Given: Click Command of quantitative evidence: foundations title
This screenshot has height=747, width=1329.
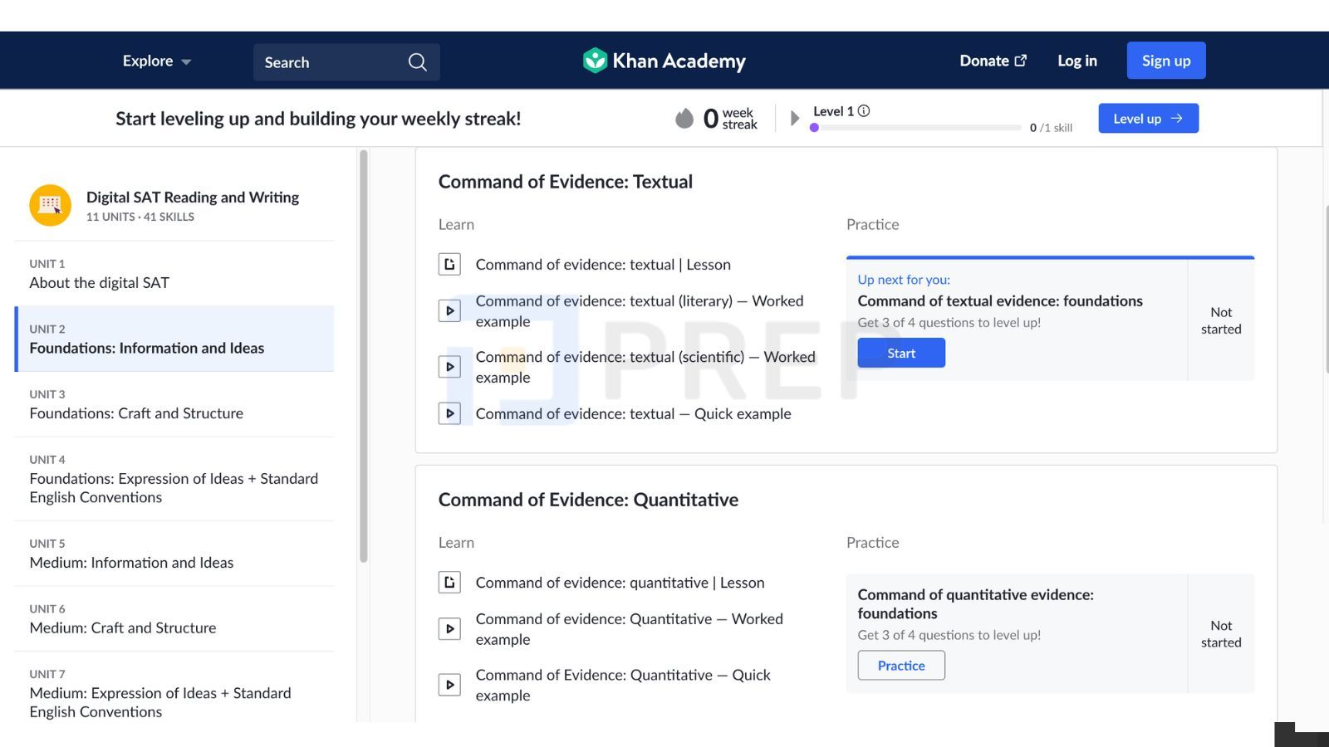Looking at the screenshot, I should (x=976, y=604).
